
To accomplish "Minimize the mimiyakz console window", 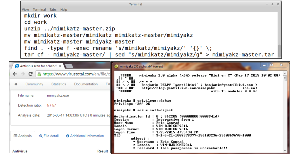I will click(x=264, y=65).
